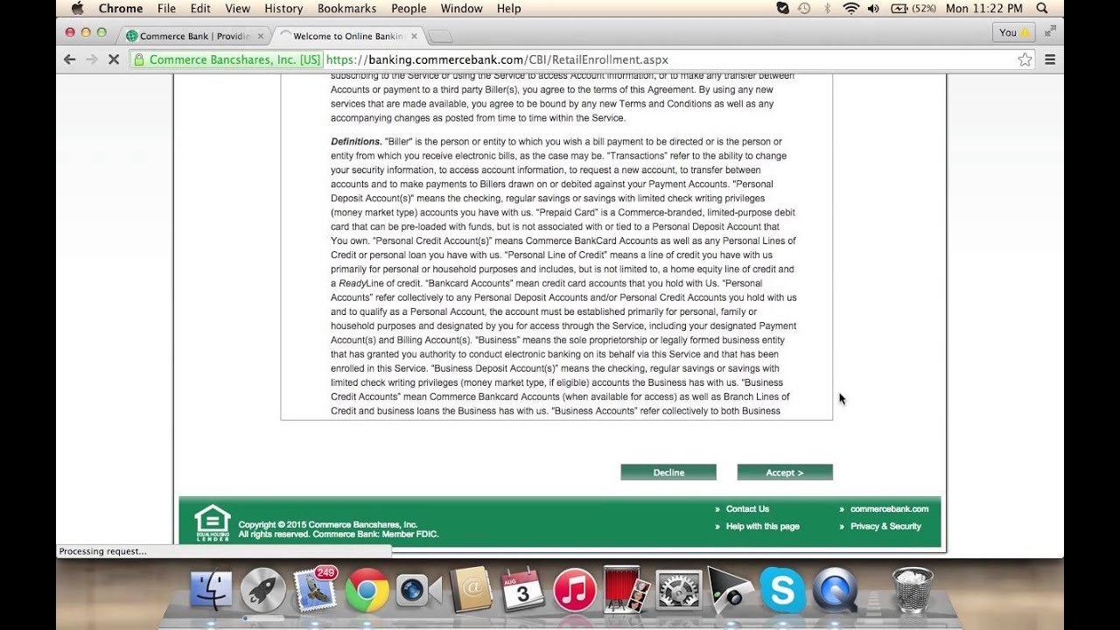Click the volume icon in menu bar
The image size is (1120, 630).
(873, 8)
